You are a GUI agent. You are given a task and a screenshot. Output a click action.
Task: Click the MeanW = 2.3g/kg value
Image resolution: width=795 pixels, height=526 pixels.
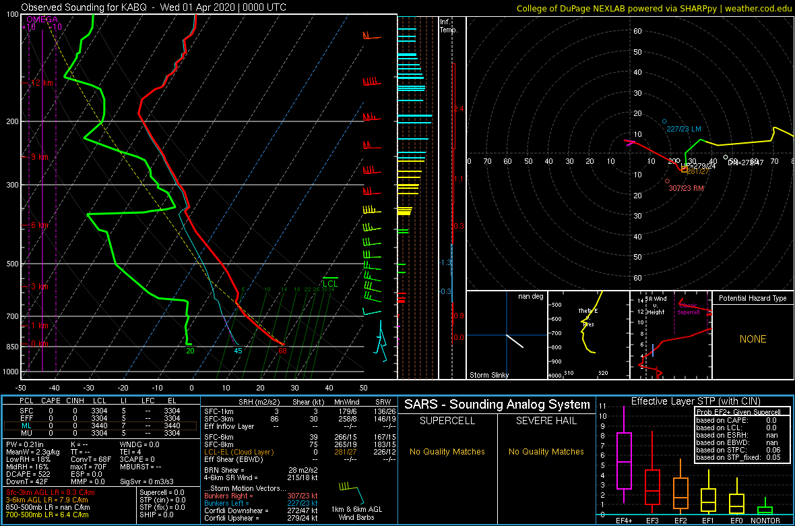click(31, 452)
